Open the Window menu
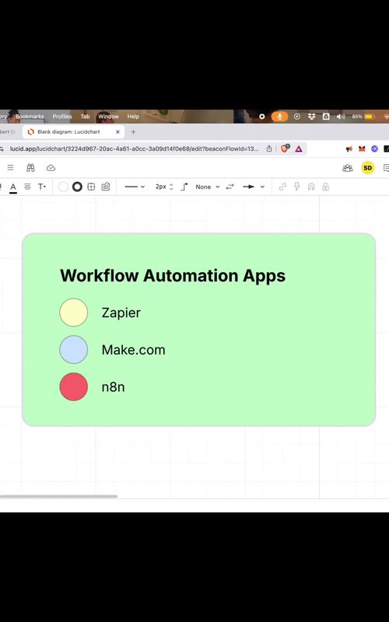 [108, 116]
